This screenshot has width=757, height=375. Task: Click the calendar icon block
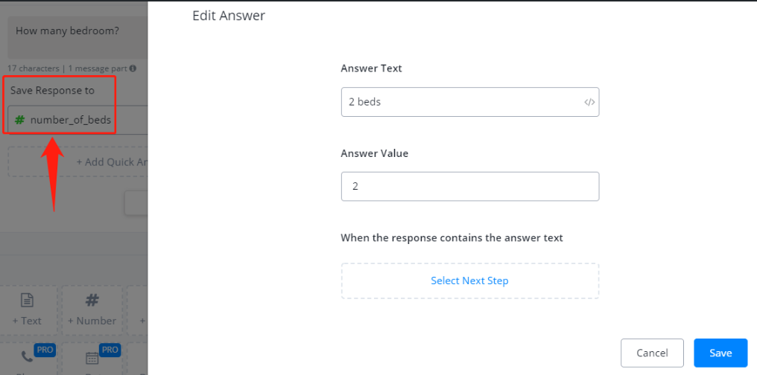click(x=92, y=357)
